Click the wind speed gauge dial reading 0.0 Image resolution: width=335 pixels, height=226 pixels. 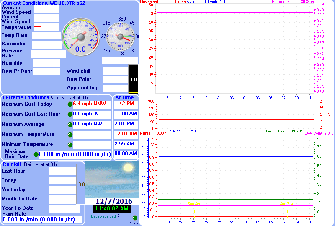(x=81, y=37)
